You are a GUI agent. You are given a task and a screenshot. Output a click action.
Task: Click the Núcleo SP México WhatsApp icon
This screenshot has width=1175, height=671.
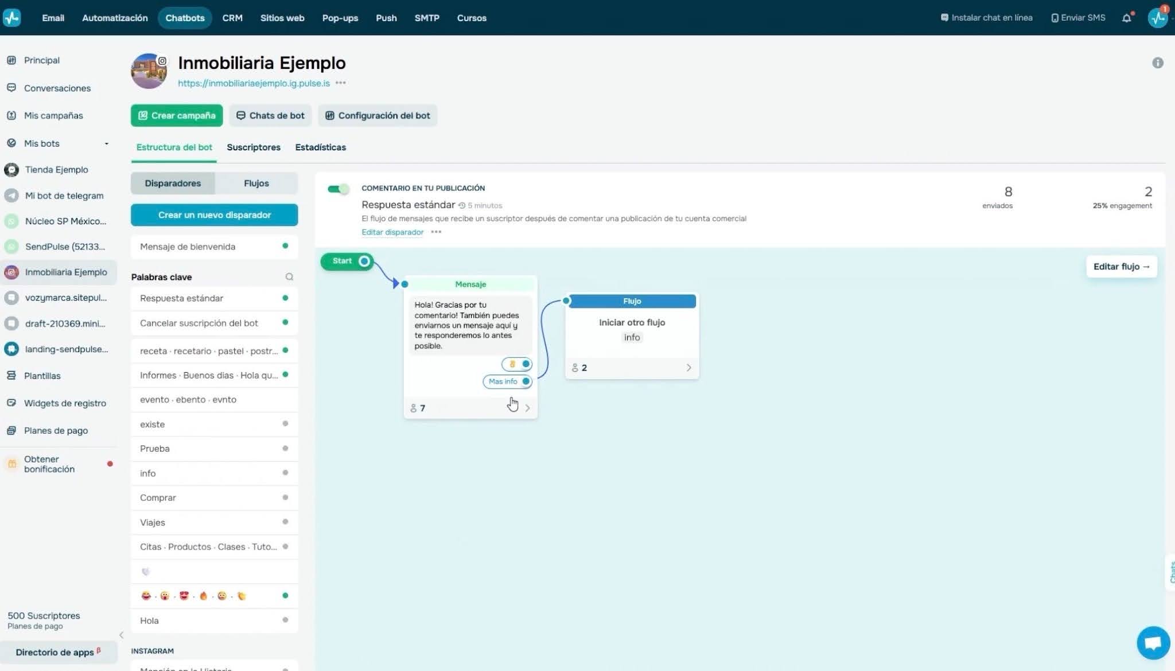point(11,221)
